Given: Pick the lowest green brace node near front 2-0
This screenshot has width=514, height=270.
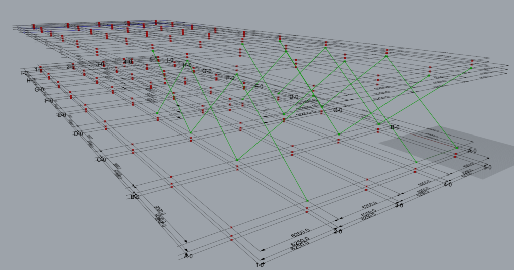Looking at the screenshot, I should point(307,201).
